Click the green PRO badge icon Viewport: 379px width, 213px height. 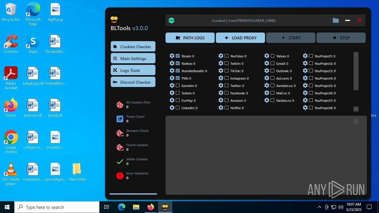[171, 20]
